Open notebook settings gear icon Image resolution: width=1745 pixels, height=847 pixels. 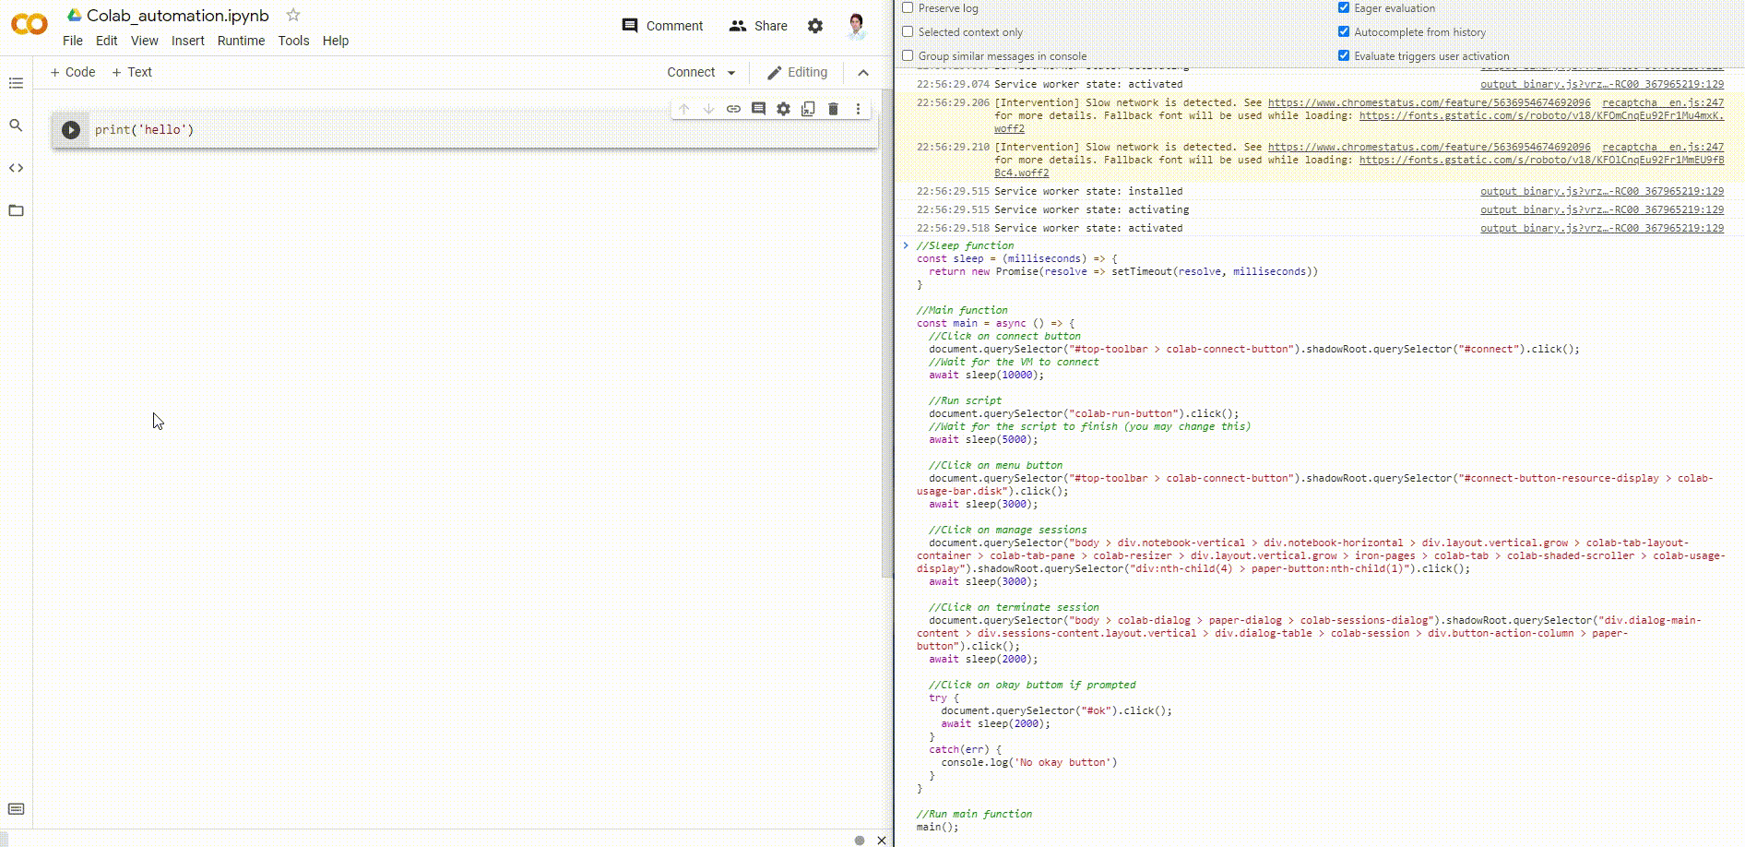(x=815, y=26)
